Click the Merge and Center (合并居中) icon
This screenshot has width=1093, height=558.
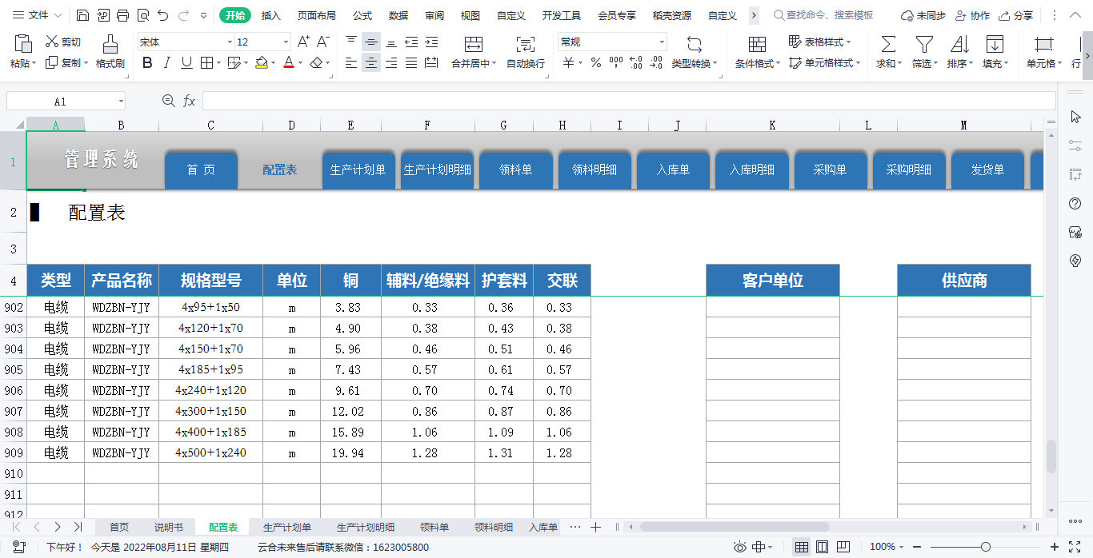474,45
